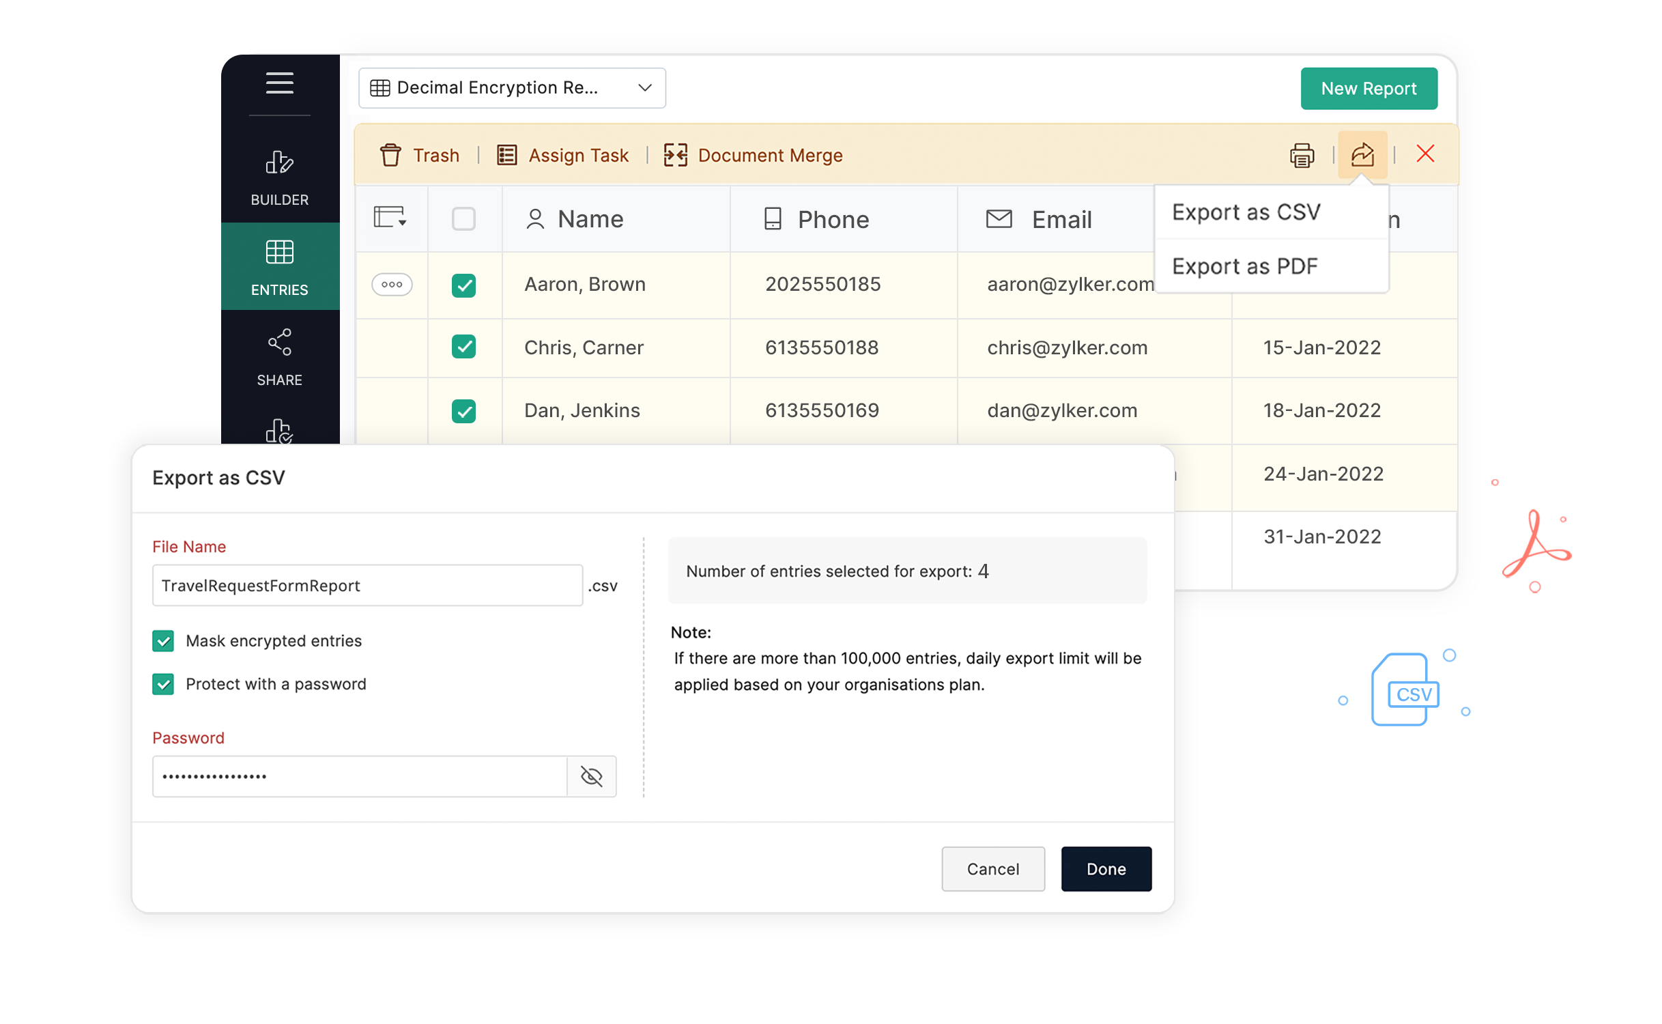This screenshot has width=1662, height=1024.
Task: Click the File Name input field
Action: click(x=367, y=585)
